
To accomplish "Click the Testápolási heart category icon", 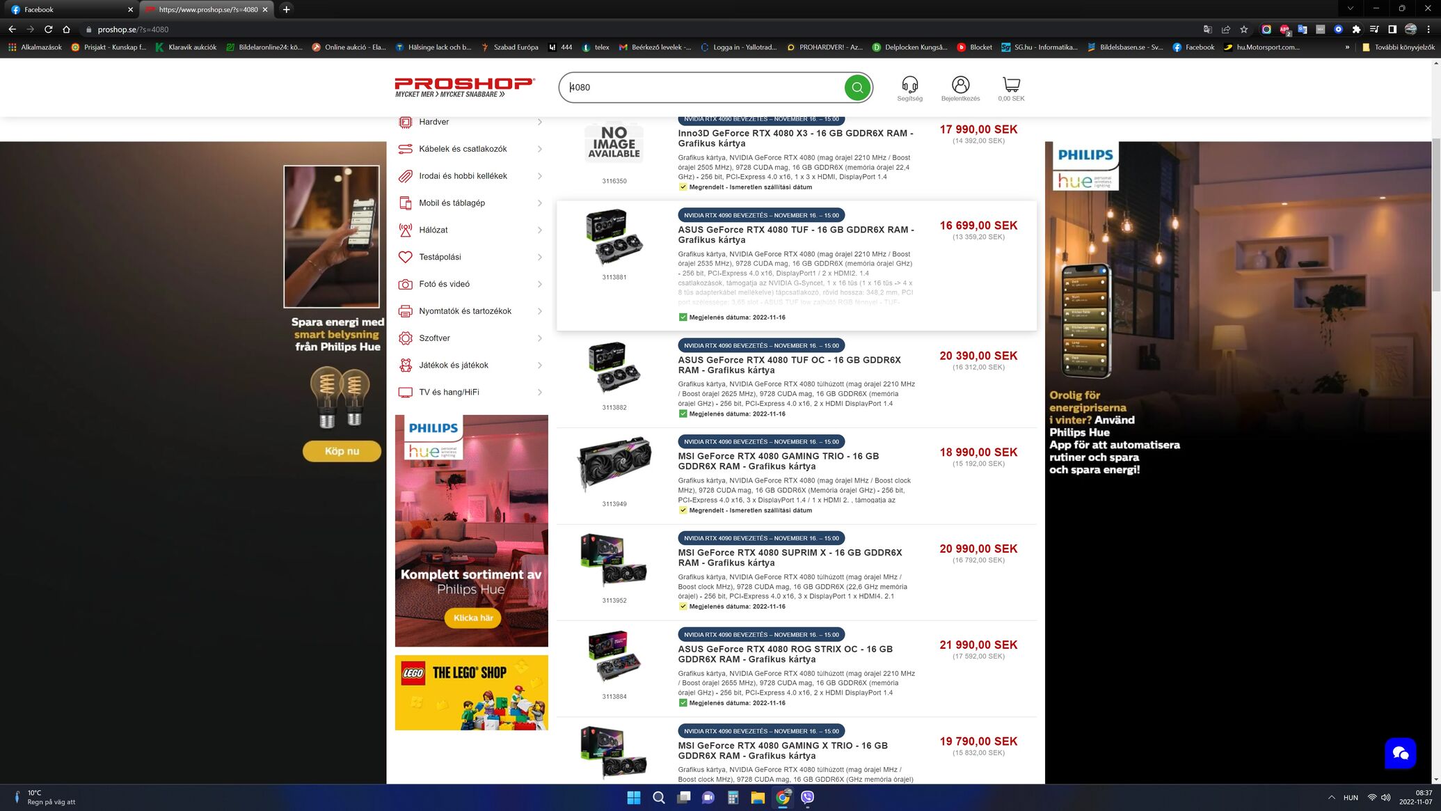I will click(x=405, y=258).
